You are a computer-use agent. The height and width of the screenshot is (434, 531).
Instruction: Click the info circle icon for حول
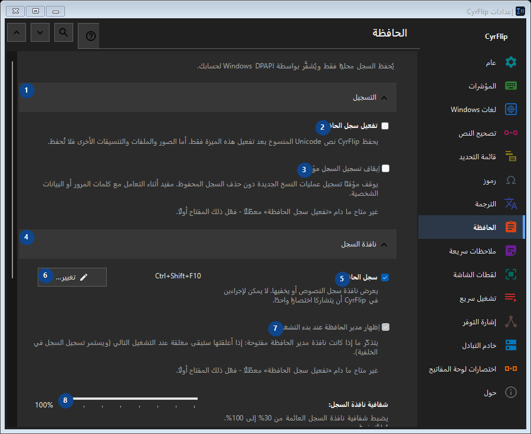pyautogui.click(x=511, y=392)
